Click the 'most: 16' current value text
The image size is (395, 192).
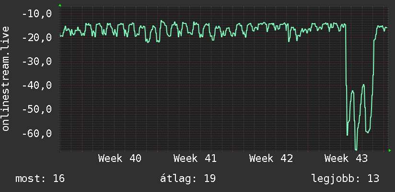coord(40,179)
